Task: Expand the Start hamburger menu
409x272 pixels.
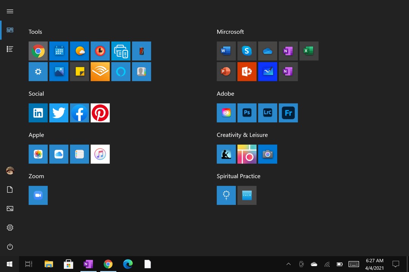Action: [x=10, y=11]
